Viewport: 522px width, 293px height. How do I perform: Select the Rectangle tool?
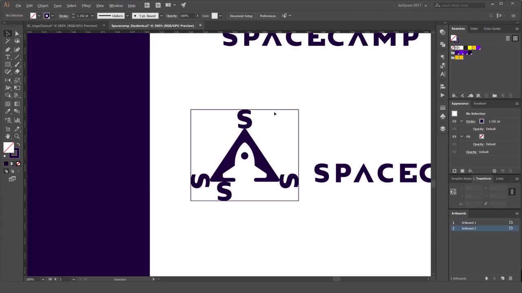point(8,64)
